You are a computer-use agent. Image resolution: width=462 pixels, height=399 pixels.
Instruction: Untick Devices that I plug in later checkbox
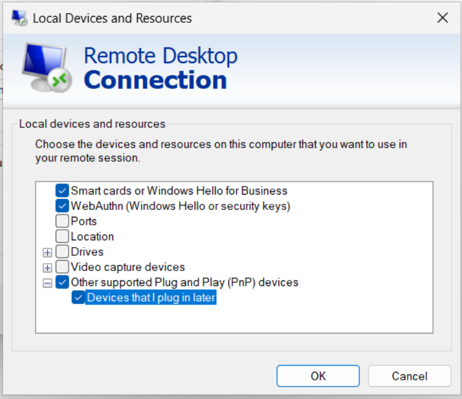click(78, 298)
